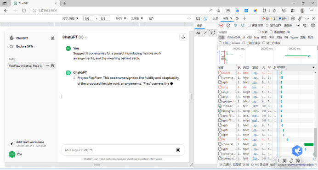Open throttling dropdown in emulation bar
The height and width of the screenshot is (170, 318).
click(x=137, y=18)
